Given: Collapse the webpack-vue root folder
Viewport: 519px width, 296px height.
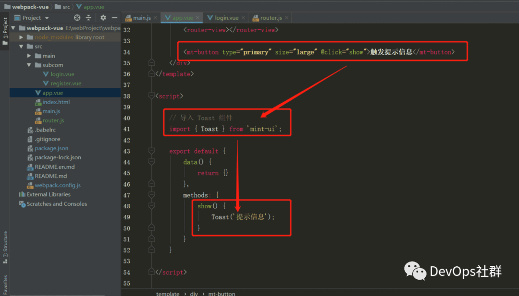Looking at the screenshot, I should [x=13, y=28].
